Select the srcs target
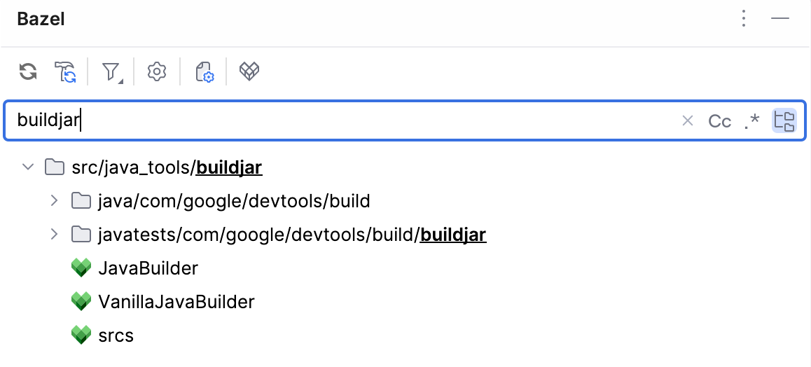 (x=116, y=335)
